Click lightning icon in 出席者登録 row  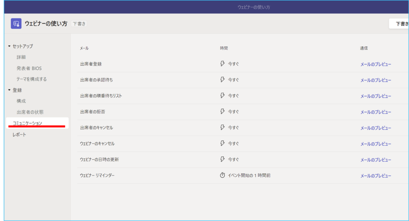222,64
